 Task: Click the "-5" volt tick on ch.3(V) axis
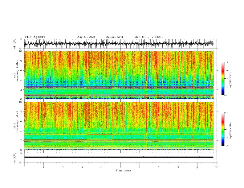[x=21, y=163]
